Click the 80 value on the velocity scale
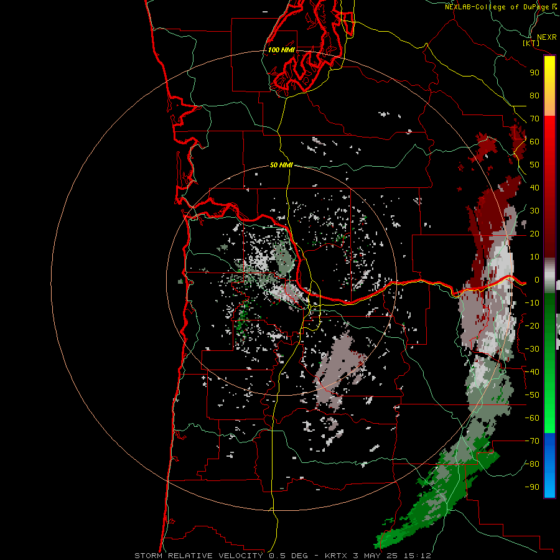 pyautogui.click(x=534, y=96)
